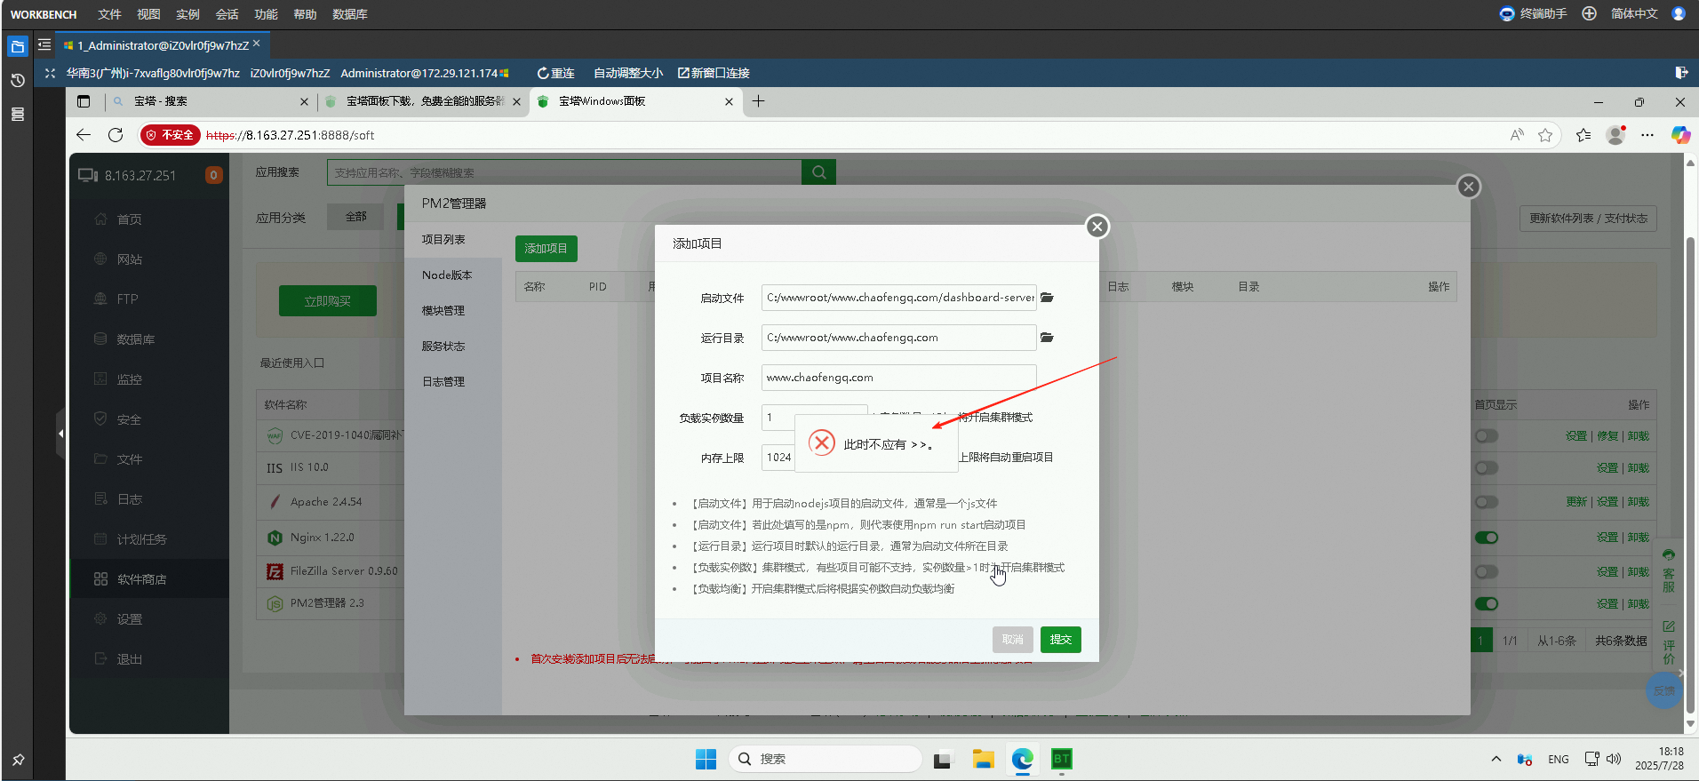Image resolution: width=1699 pixels, height=781 pixels.
Task: Click the customer service icon on right
Action: tap(1669, 570)
